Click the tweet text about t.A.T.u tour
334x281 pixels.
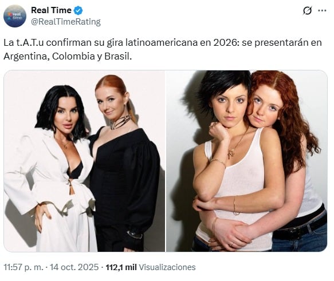[163, 49]
